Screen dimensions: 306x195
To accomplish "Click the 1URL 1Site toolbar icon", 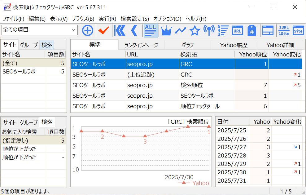I will [284, 30].
